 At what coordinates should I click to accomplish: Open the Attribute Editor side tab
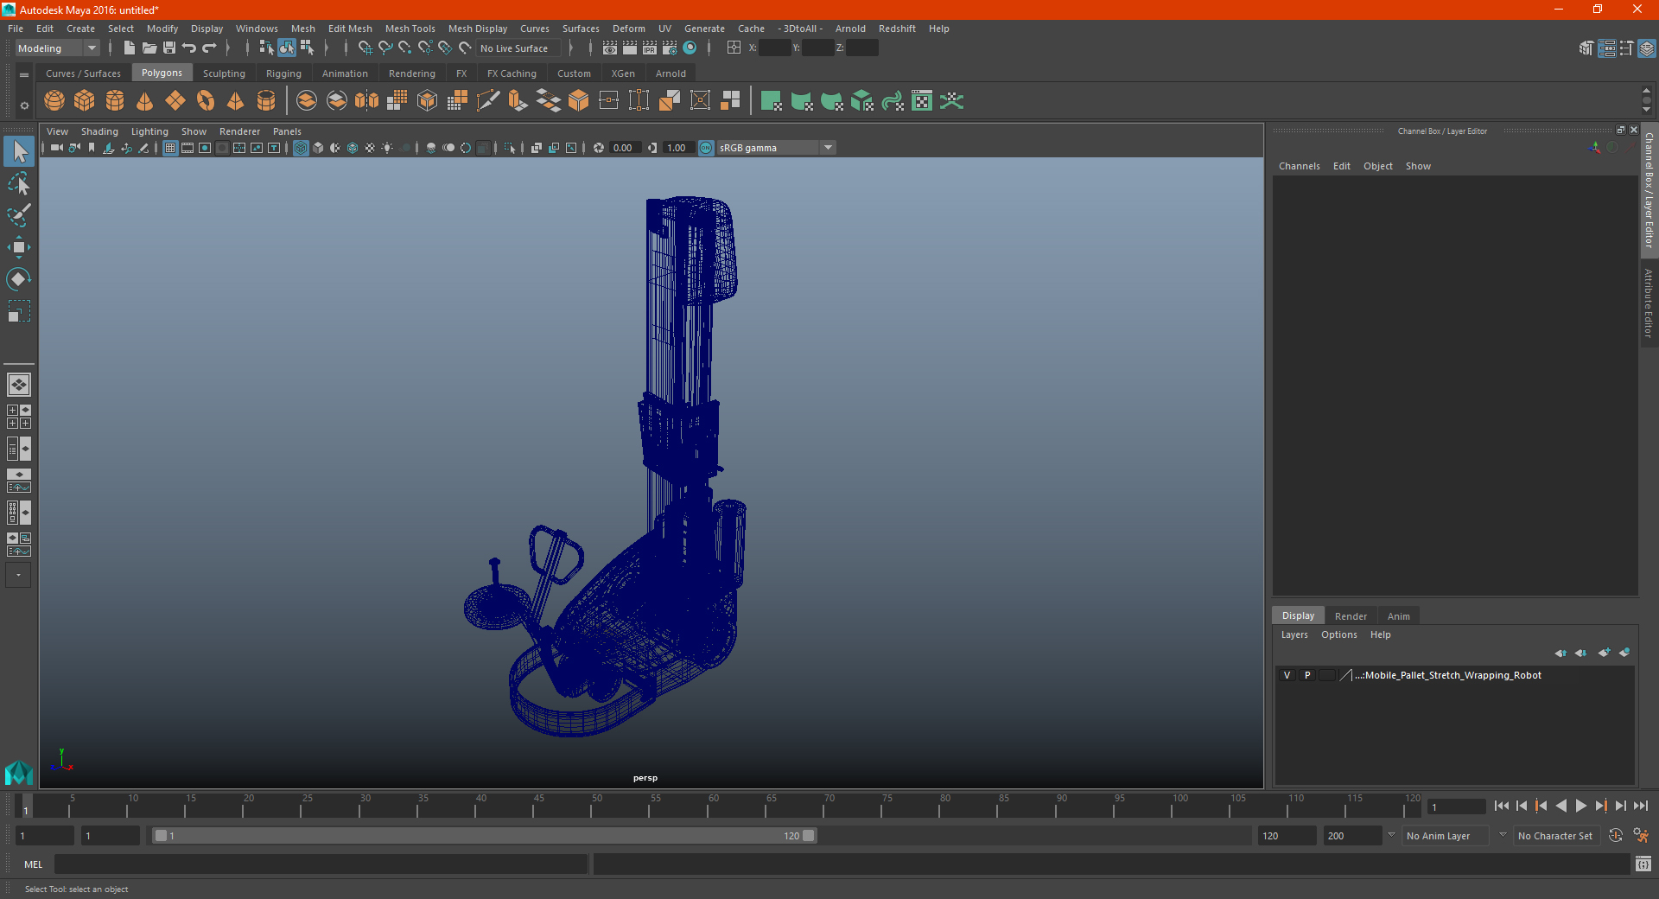point(1649,303)
